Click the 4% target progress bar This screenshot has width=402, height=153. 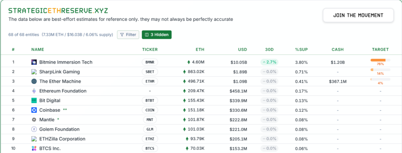[x=380, y=80]
